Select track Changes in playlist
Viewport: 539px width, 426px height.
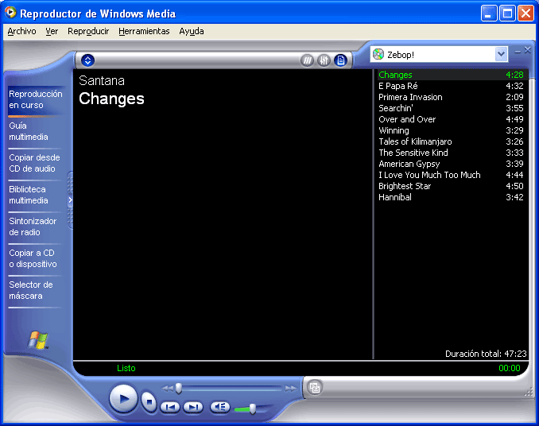pos(451,75)
